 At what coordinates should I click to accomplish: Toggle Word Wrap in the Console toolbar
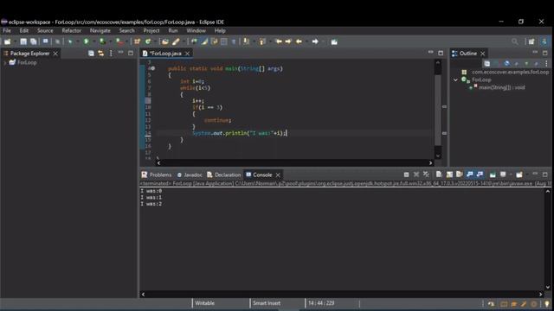pos(460,175)
